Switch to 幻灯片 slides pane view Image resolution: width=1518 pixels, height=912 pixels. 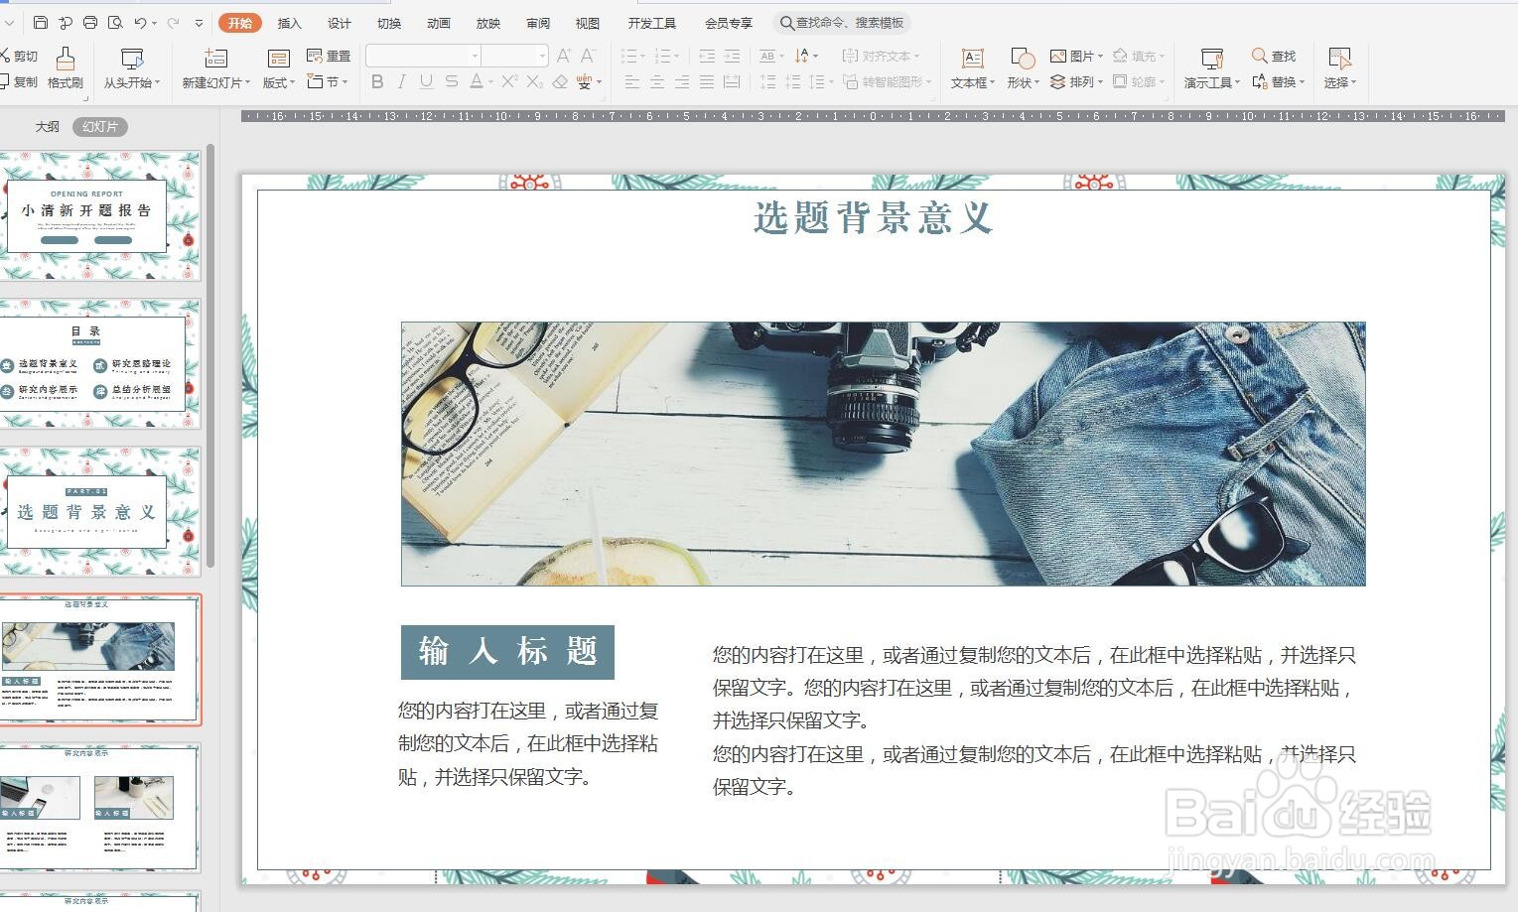pos(99,126)
